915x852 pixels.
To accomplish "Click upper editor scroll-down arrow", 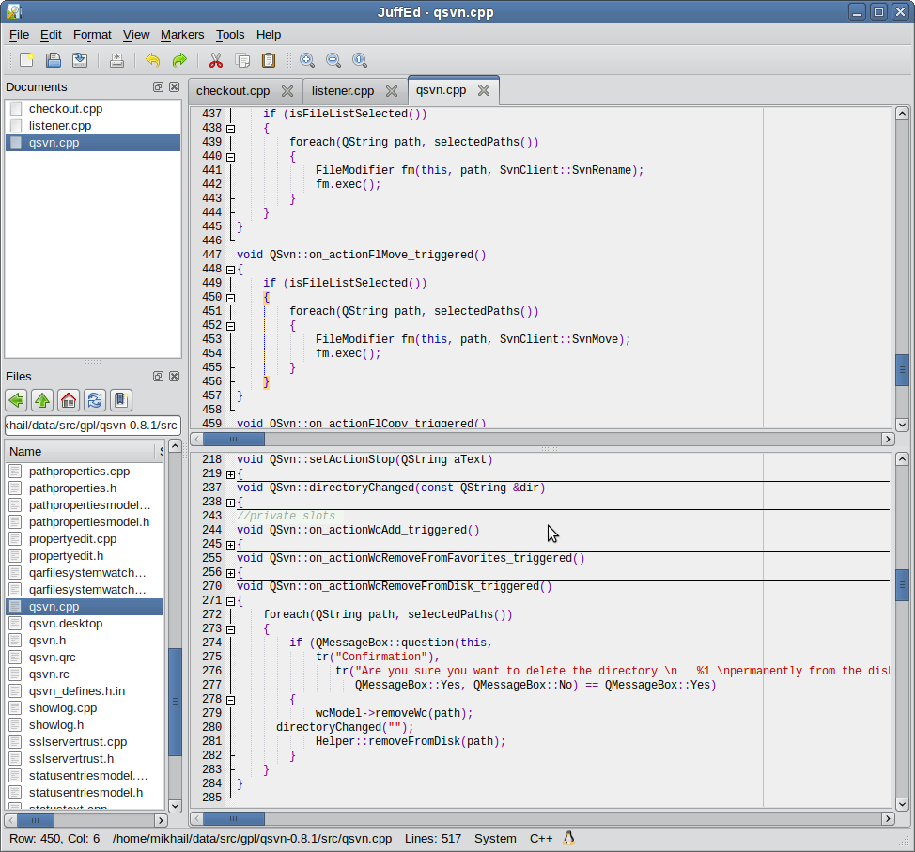I will click(902, 425).
